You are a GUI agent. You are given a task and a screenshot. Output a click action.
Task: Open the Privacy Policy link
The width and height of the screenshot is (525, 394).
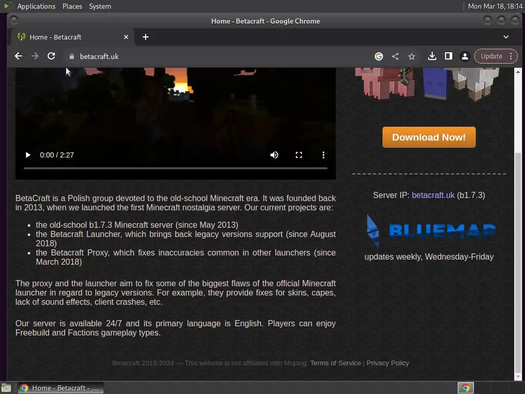(x=388, y=363)
